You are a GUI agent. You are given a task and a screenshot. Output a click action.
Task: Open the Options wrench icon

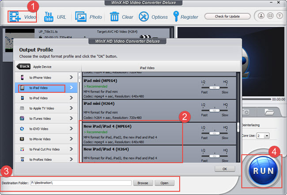(143, 17)
